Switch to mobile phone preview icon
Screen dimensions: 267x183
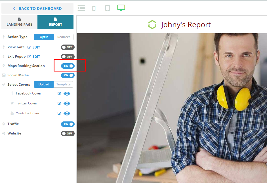[x=94, y=8]
